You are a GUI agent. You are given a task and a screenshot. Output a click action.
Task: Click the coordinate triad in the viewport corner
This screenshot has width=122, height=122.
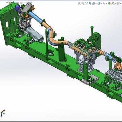click(x=3, y=113)
